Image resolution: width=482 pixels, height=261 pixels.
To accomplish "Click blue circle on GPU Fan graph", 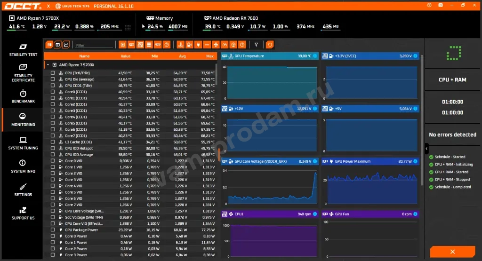I will [x=415, y=214].
